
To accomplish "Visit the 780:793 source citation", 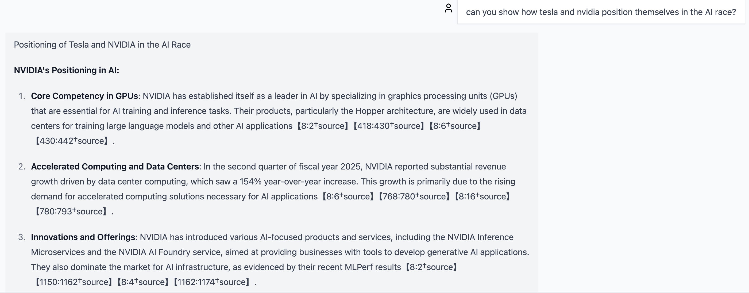I will (x=71, y=212).
